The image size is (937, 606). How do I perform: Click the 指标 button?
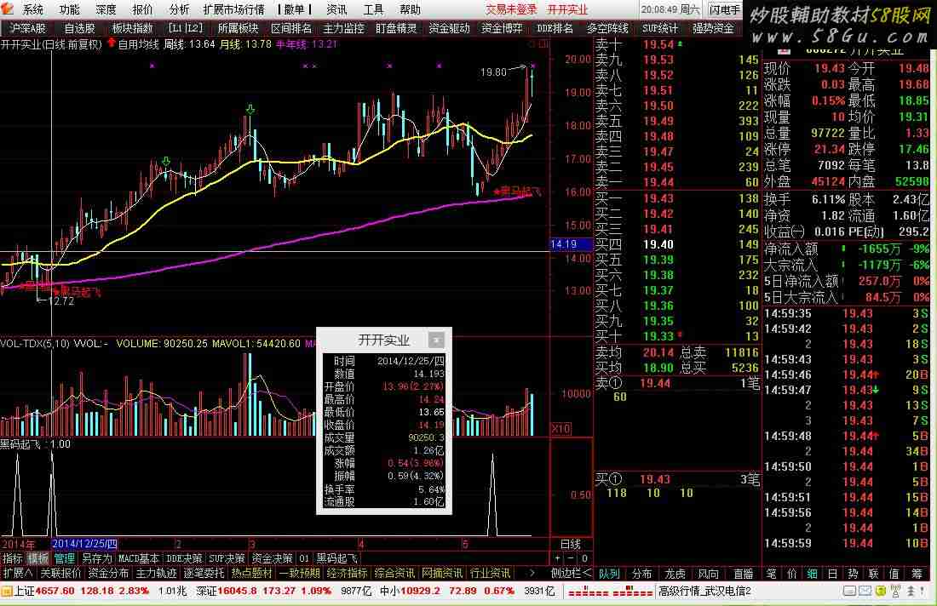pyautogui.click(x=13, y=559)
